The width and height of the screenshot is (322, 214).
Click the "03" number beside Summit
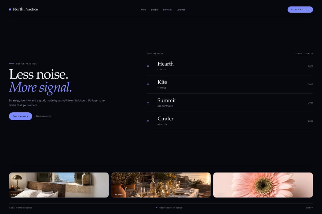148,103
